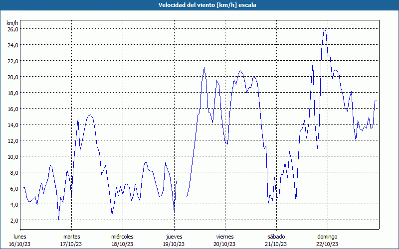Click the 10,0 y-axis value
This screenshot has height=249, width=399.
pos(13,156)
